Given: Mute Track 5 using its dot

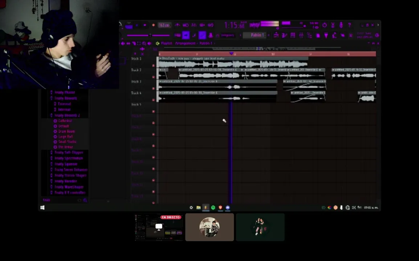Looking at the screenshot, I should tap(153, 111).
